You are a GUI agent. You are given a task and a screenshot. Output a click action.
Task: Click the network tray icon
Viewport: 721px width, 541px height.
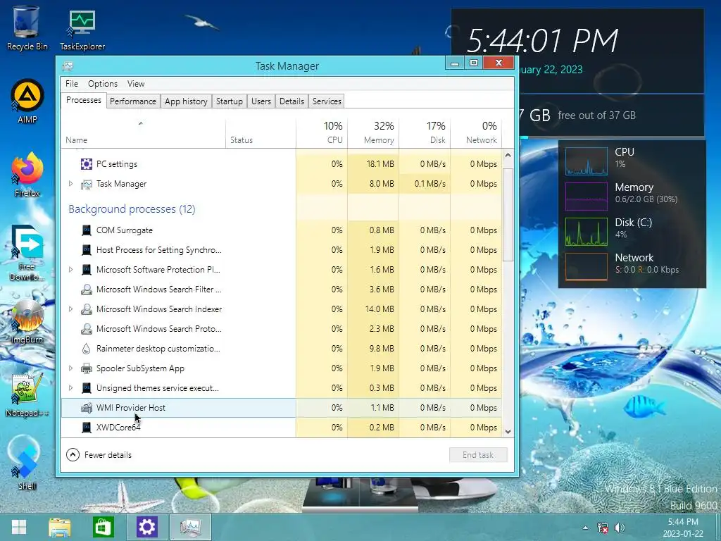tap(603, 527)
